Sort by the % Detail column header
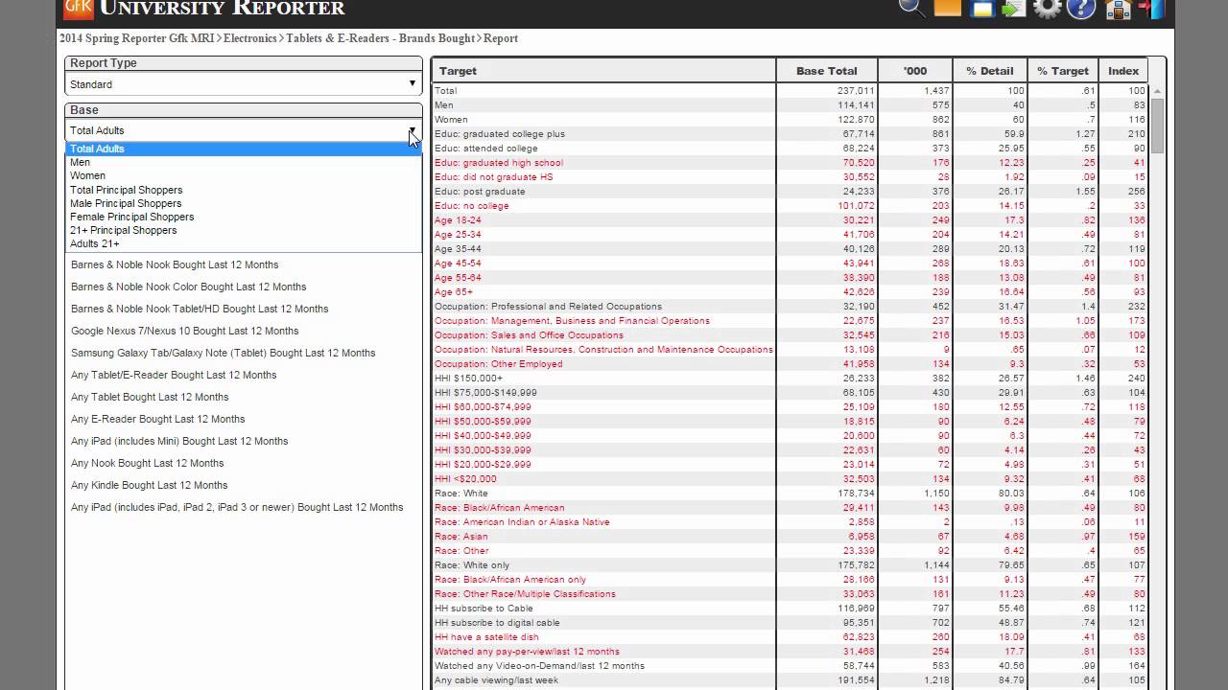Viewport: 1228px width, 690px height. (x=989, y=71)
